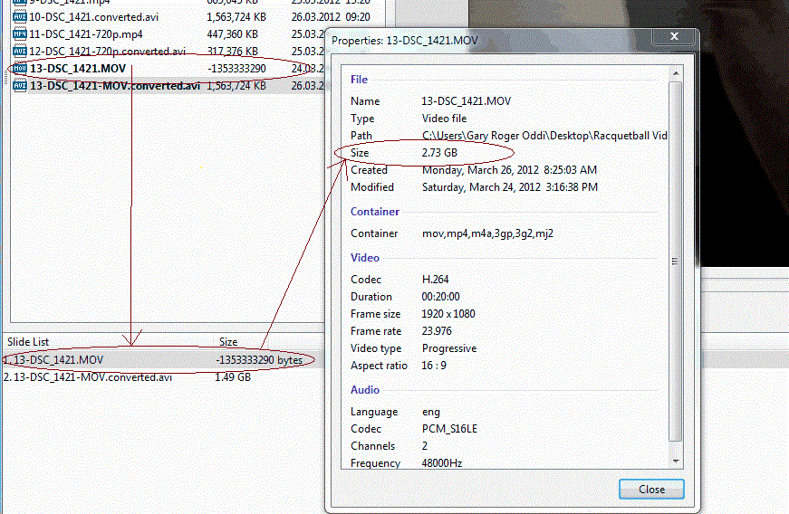Select file 12-DSC_1421-720p.converted.avi in list

[x=107, y=52]
